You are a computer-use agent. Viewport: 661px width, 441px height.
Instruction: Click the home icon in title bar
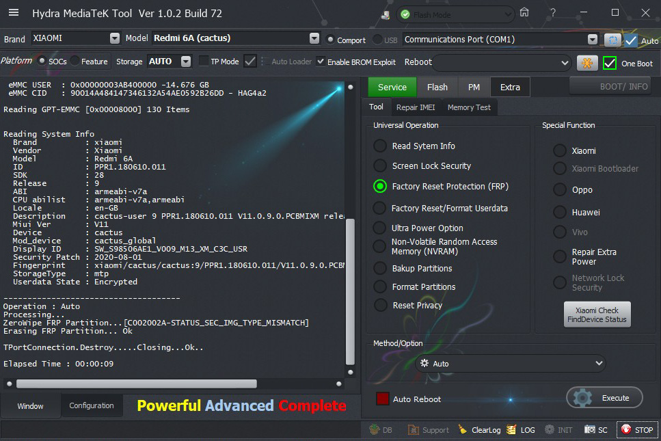click(x=524, y=12)
